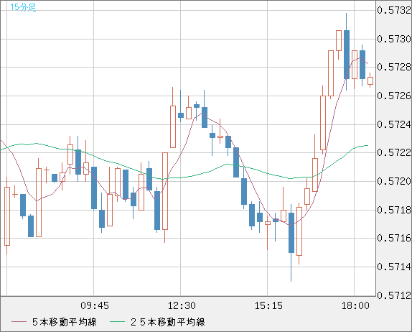The height and width of the screenshot is (332, 412).
Task: Click the 0.5728 price axis label
Action: coord(394,67)
